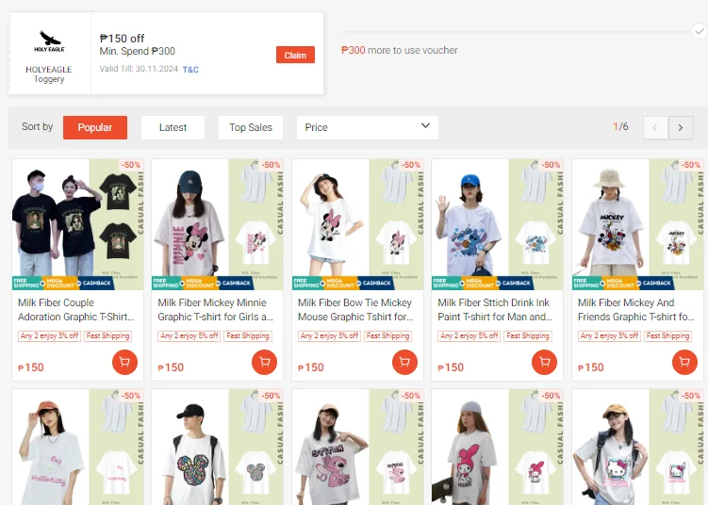Open My Melody shirt product image
Screen dimensions: 708x505
click(497, 447)
